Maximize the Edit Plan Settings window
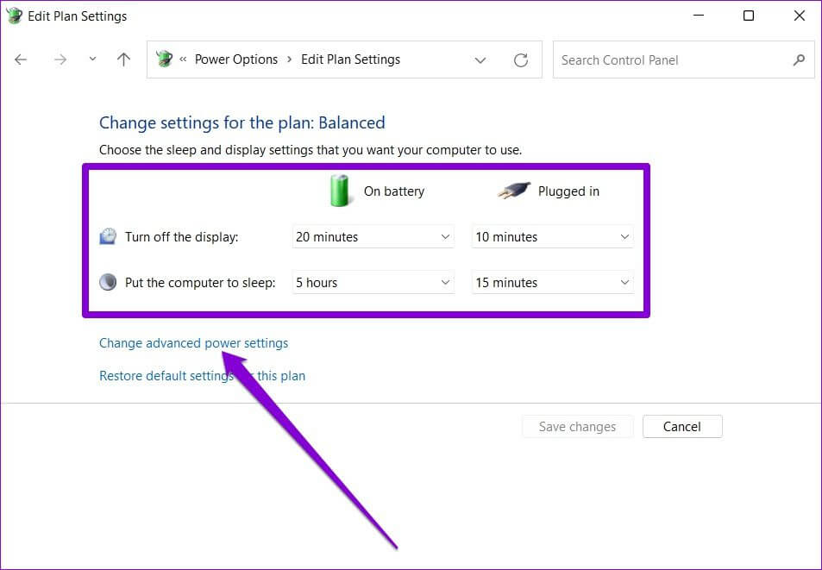This screenshot has height=570, width=822. 749,16
